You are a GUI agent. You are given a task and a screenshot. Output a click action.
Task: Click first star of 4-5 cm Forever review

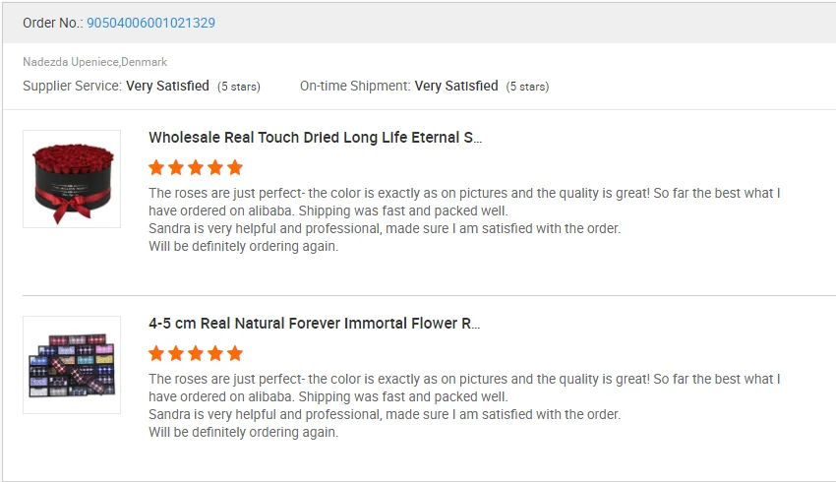[157, 353]
